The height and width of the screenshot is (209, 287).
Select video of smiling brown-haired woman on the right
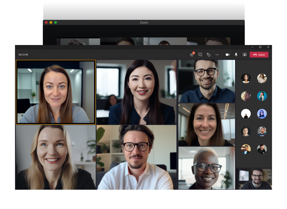[x=207, y=125]
